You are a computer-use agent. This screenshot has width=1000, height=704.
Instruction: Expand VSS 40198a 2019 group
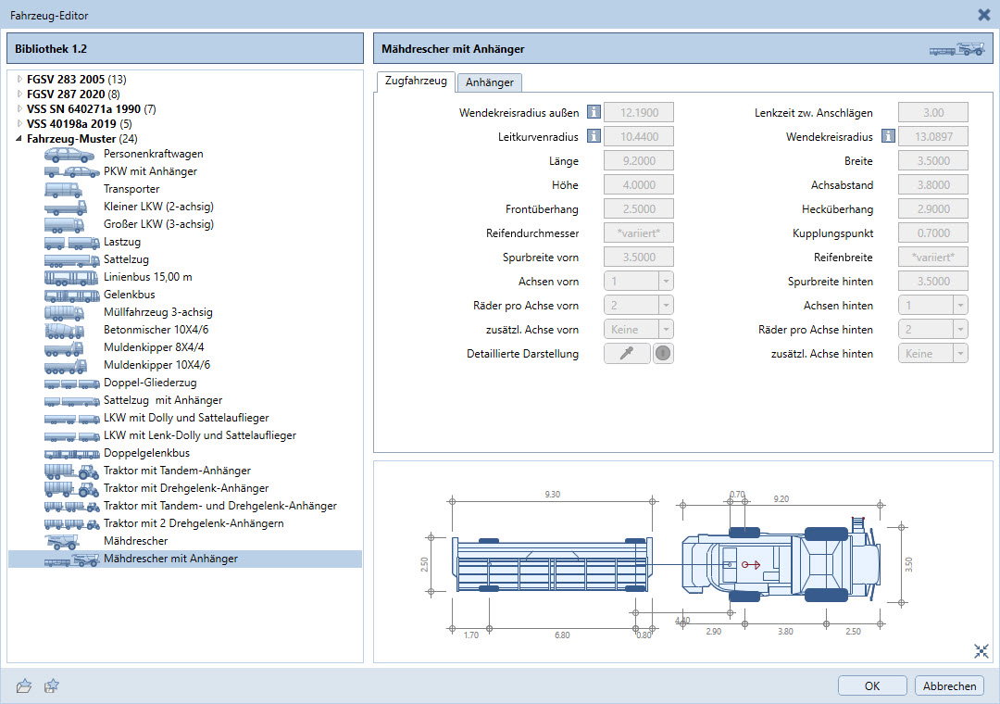pyautogui.click(x=19, y=124)
